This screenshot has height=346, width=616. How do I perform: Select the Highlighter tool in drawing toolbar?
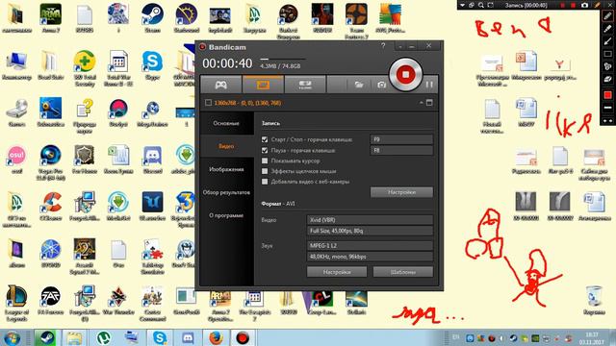pos(607,29)
